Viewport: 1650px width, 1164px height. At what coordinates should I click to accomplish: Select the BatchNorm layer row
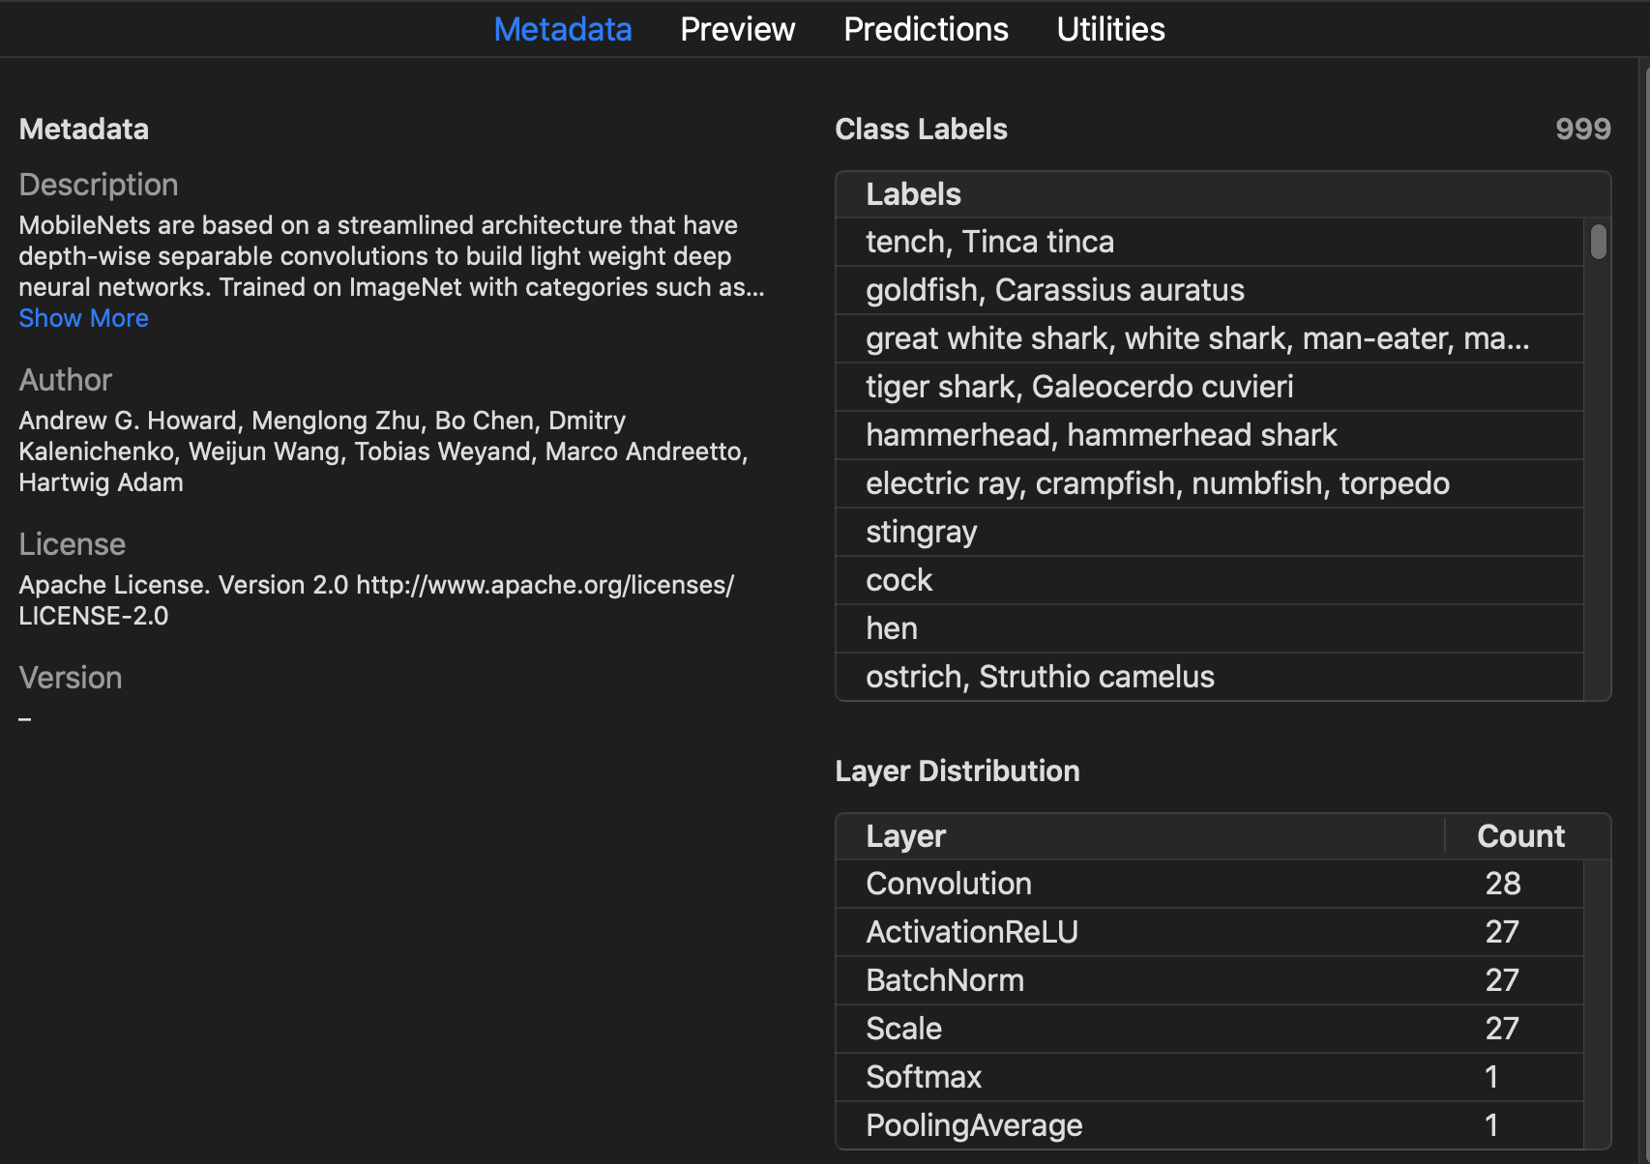click(x=944, y=980)
